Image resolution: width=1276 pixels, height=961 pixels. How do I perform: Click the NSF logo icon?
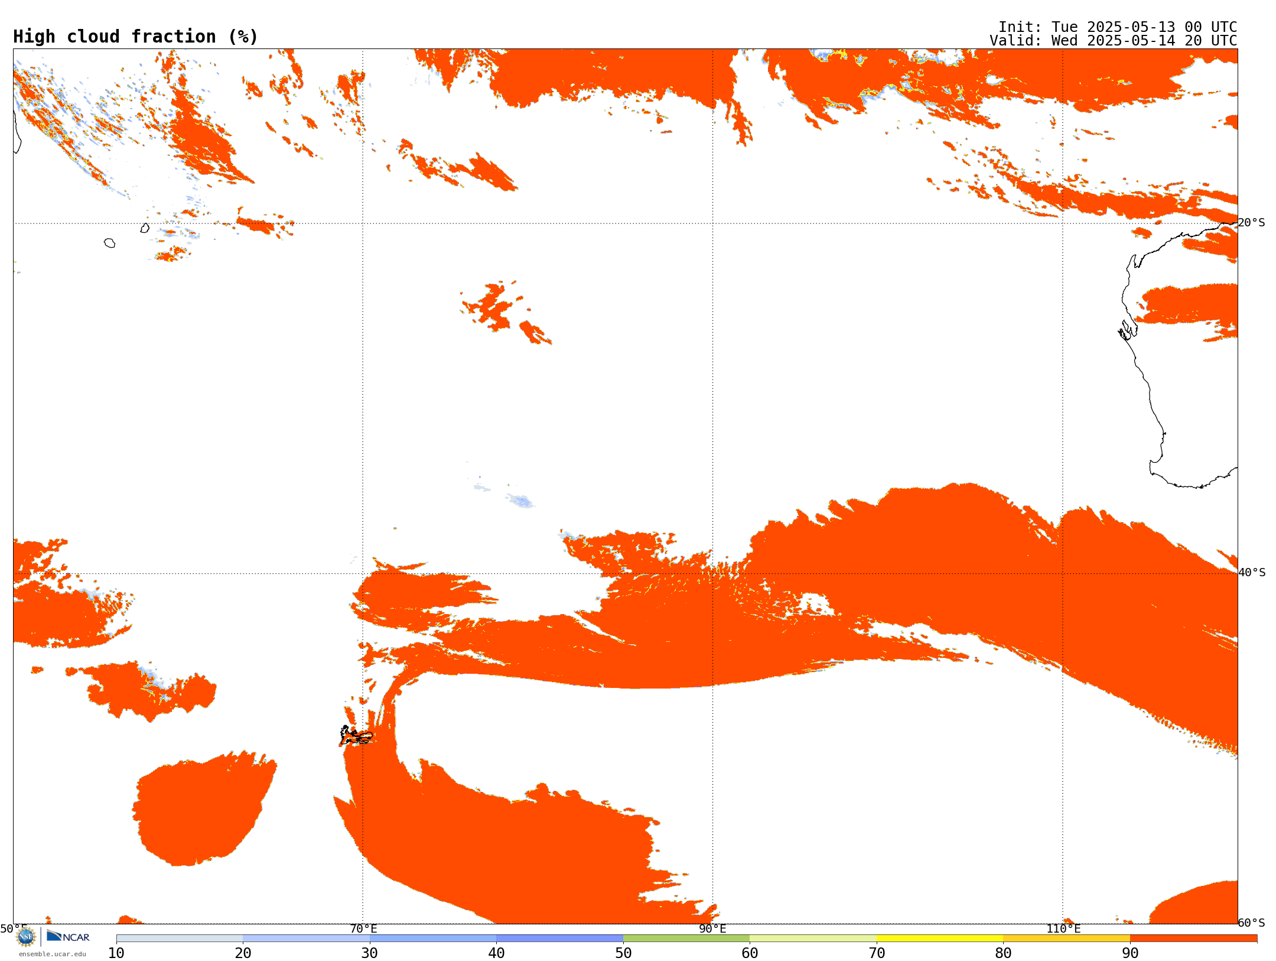pyautogui.click(x=26, y=937)
